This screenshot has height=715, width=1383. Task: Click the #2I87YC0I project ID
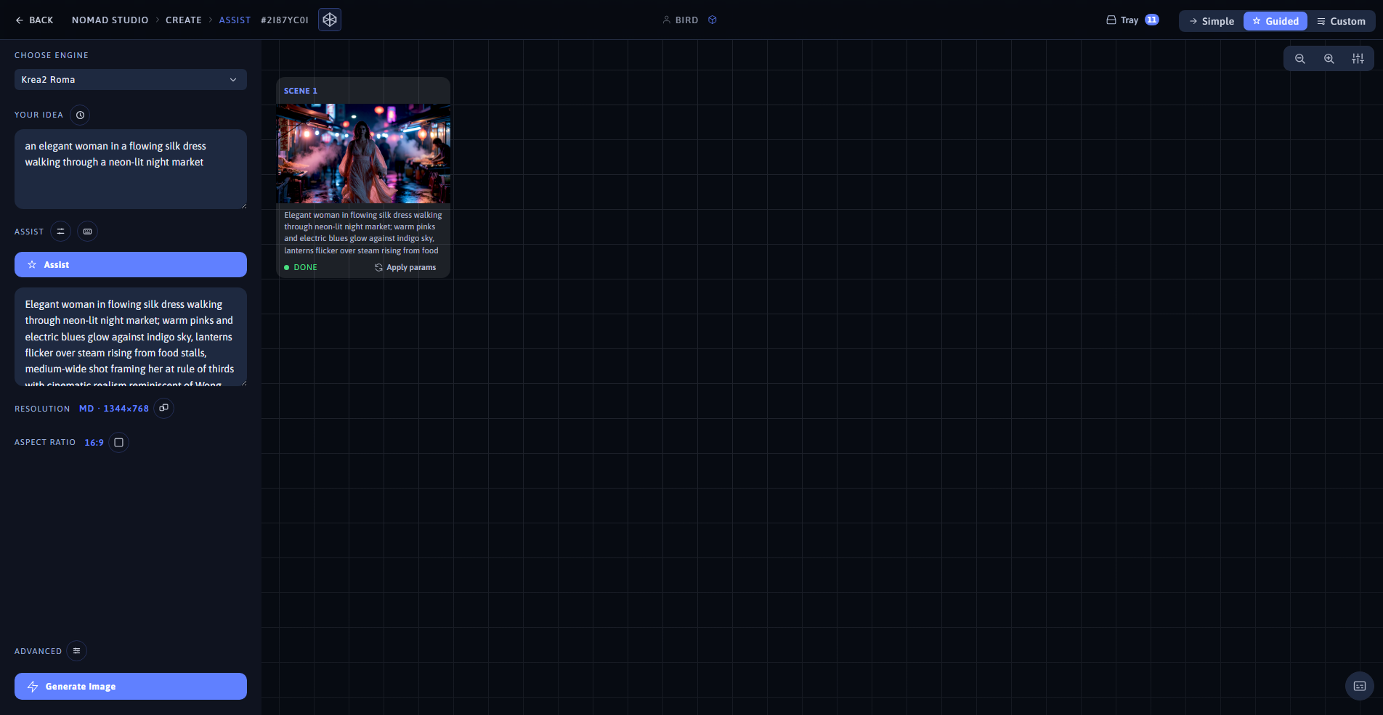(x=285, y=20)
